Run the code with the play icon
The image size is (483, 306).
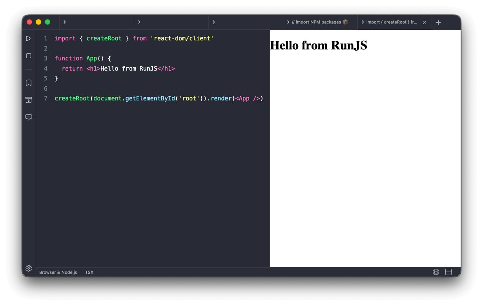point(29,38)
